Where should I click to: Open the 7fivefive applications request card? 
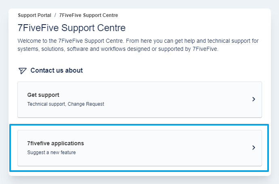click(x=139, y=148)
